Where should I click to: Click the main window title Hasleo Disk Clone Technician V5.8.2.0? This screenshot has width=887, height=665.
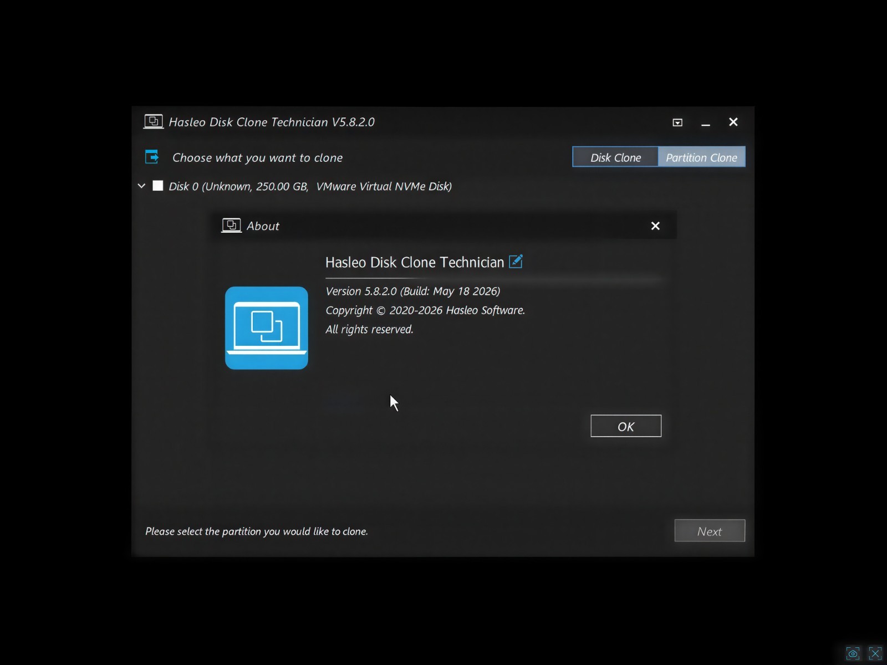pos(272,122)
